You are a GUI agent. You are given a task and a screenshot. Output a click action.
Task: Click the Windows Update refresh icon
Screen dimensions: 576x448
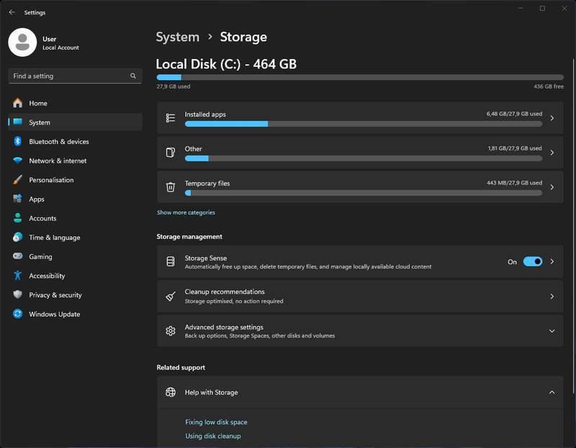point(17,313)
